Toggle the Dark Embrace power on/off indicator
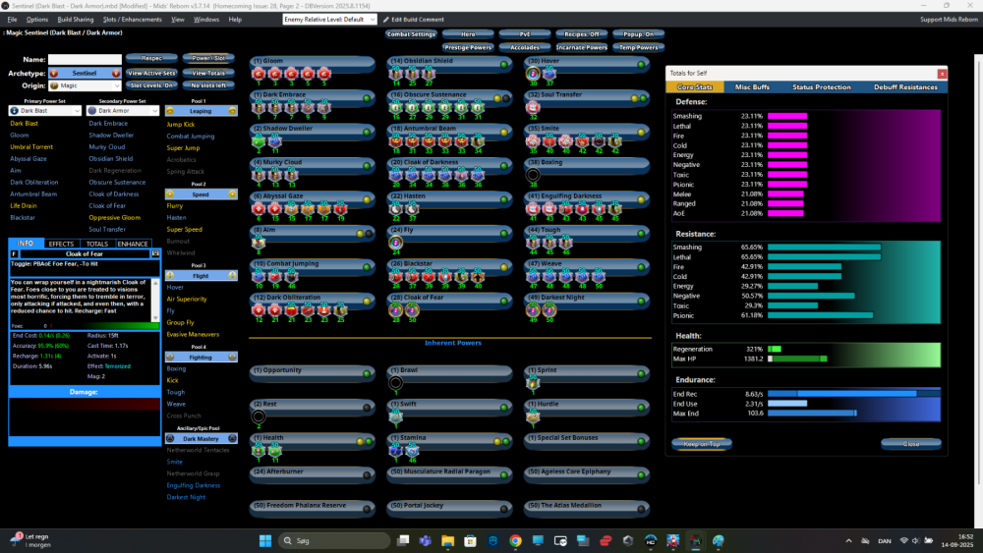This screenshot has height=553, width=983. [x=366, y=97]
